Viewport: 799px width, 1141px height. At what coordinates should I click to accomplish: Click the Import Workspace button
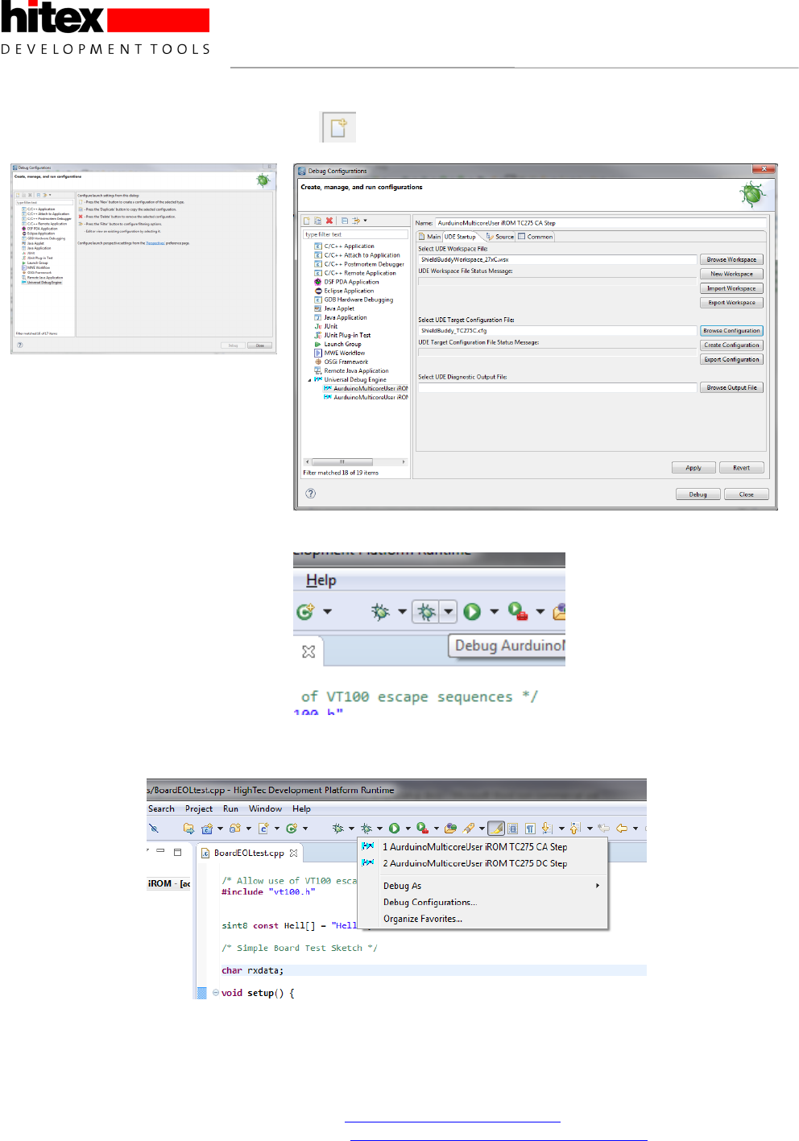(x=731, y=288)
